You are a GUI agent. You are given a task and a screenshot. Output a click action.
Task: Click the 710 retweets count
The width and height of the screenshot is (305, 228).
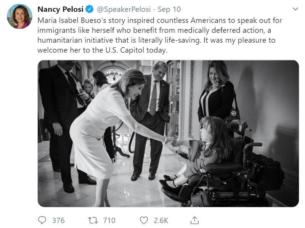point(109,220)
